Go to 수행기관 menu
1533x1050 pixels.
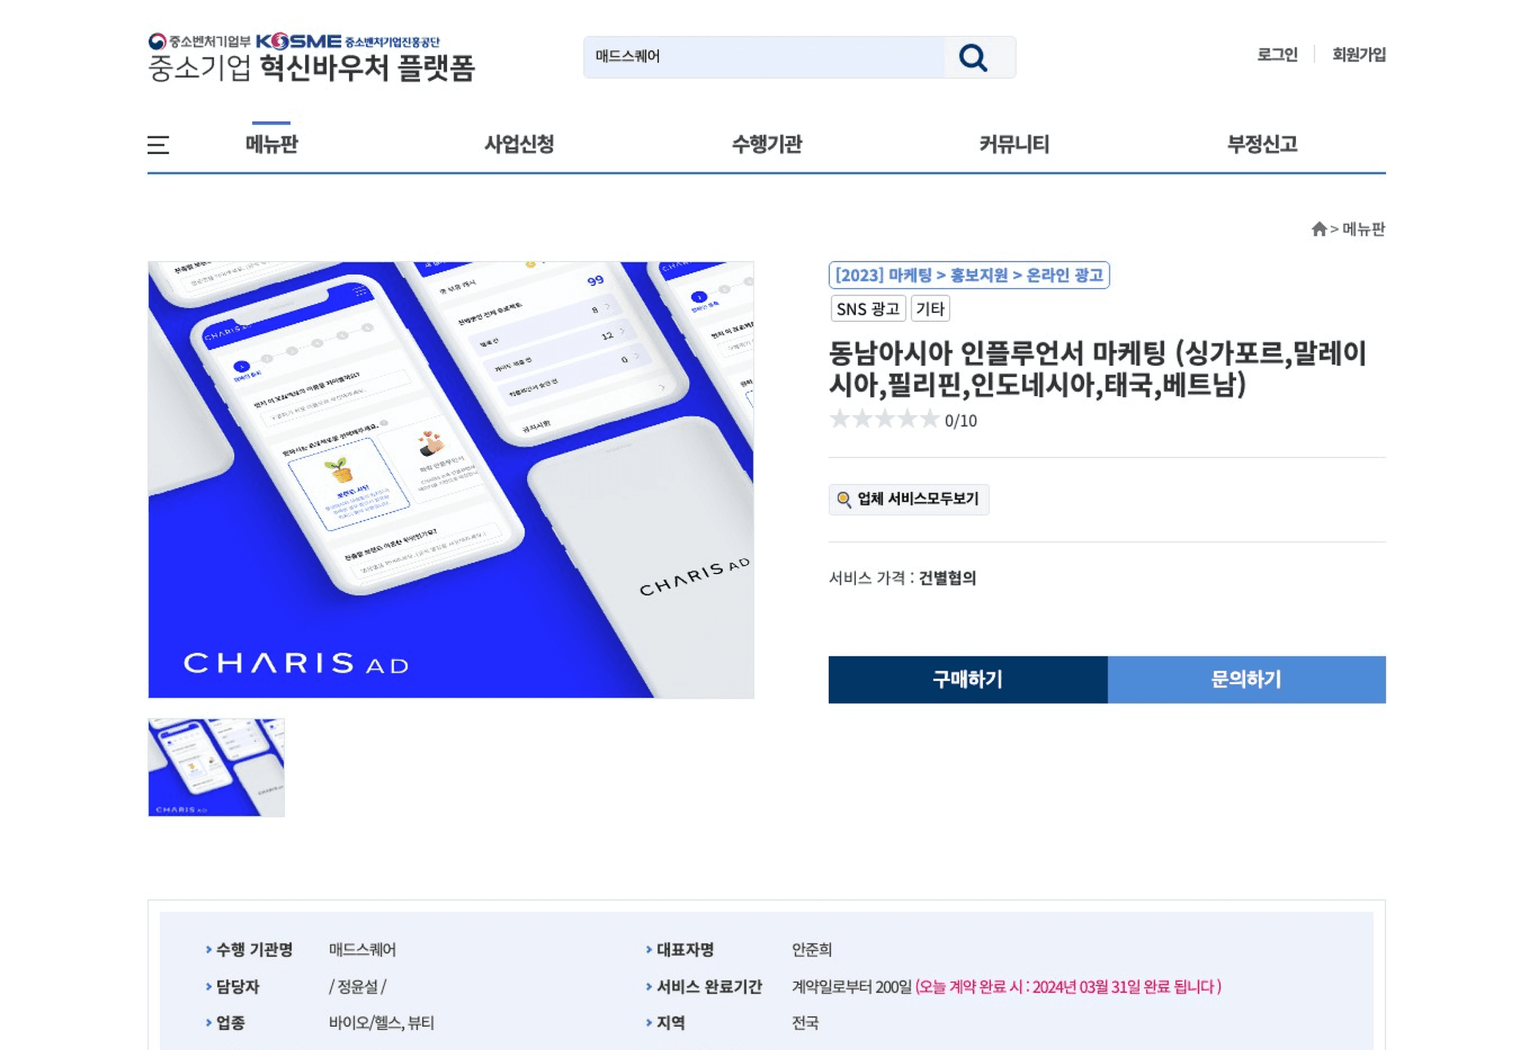click(766, 145)
